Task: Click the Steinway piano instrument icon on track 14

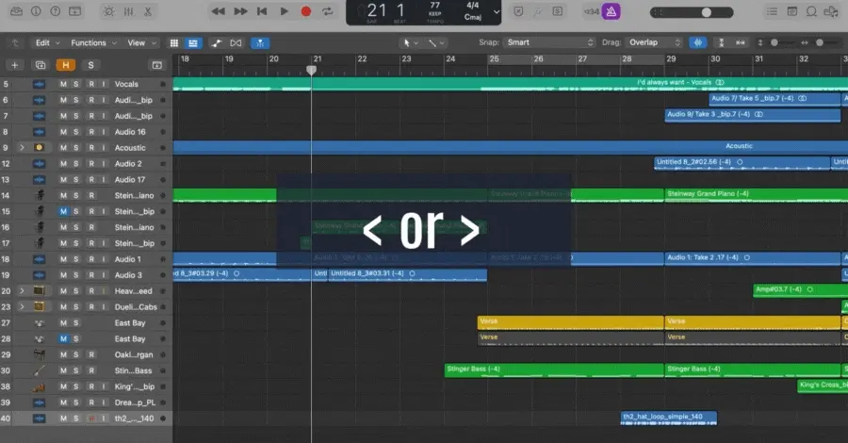Action: 39,195
